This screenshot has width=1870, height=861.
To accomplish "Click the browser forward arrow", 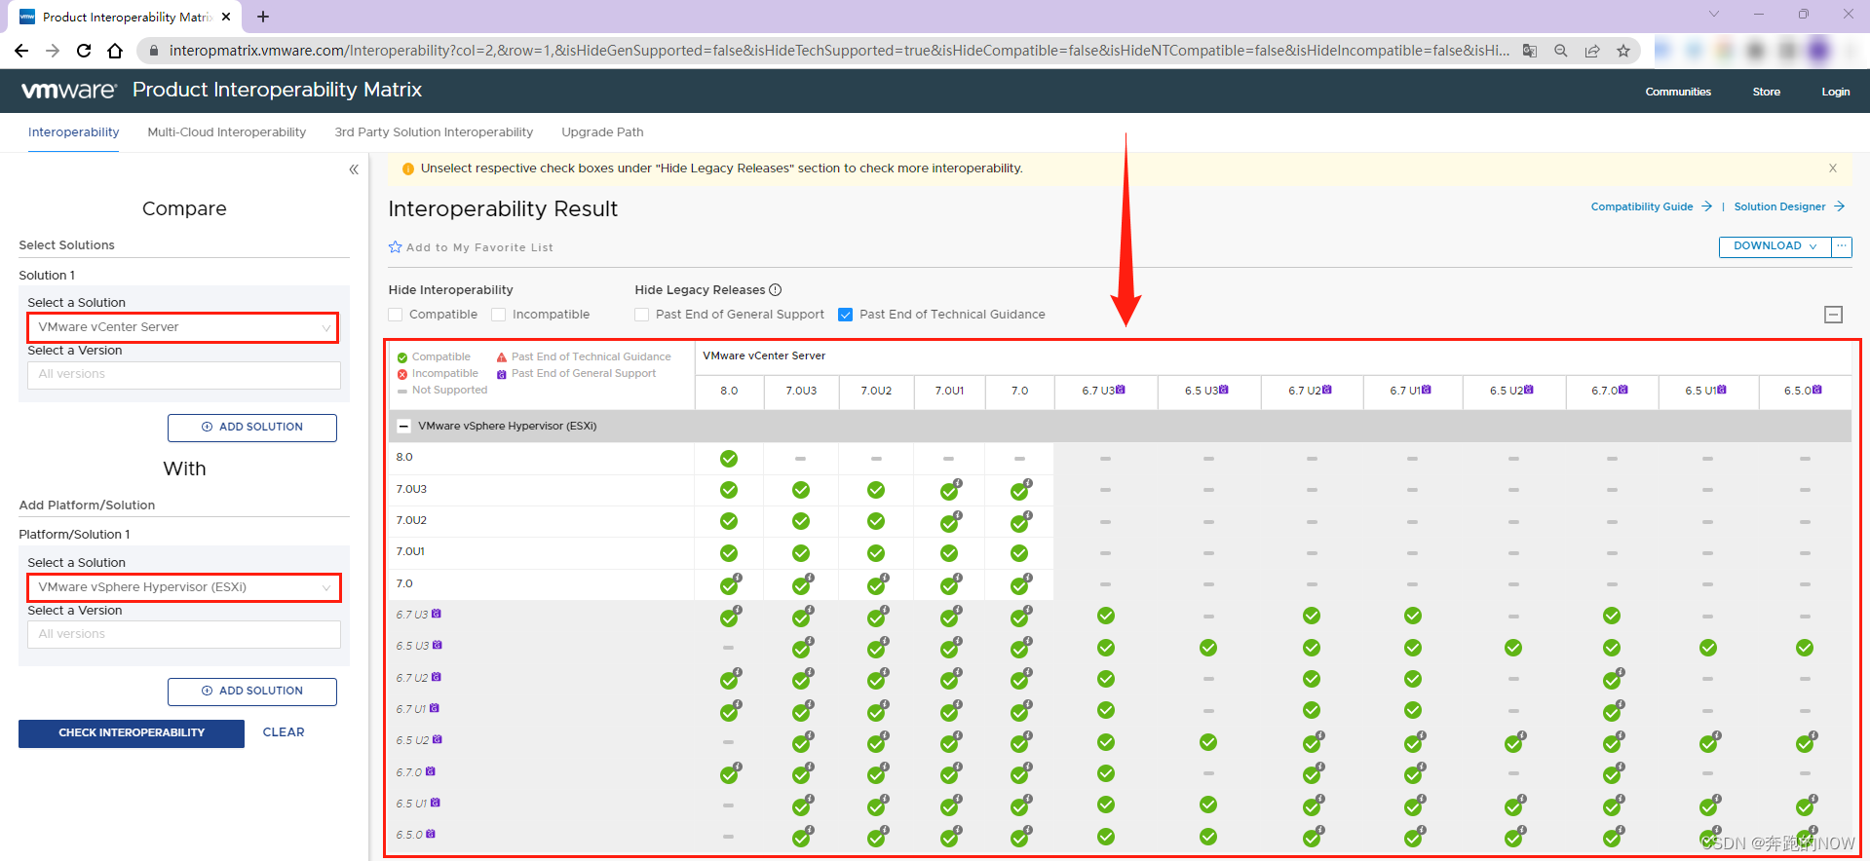I will click(53, 51).
